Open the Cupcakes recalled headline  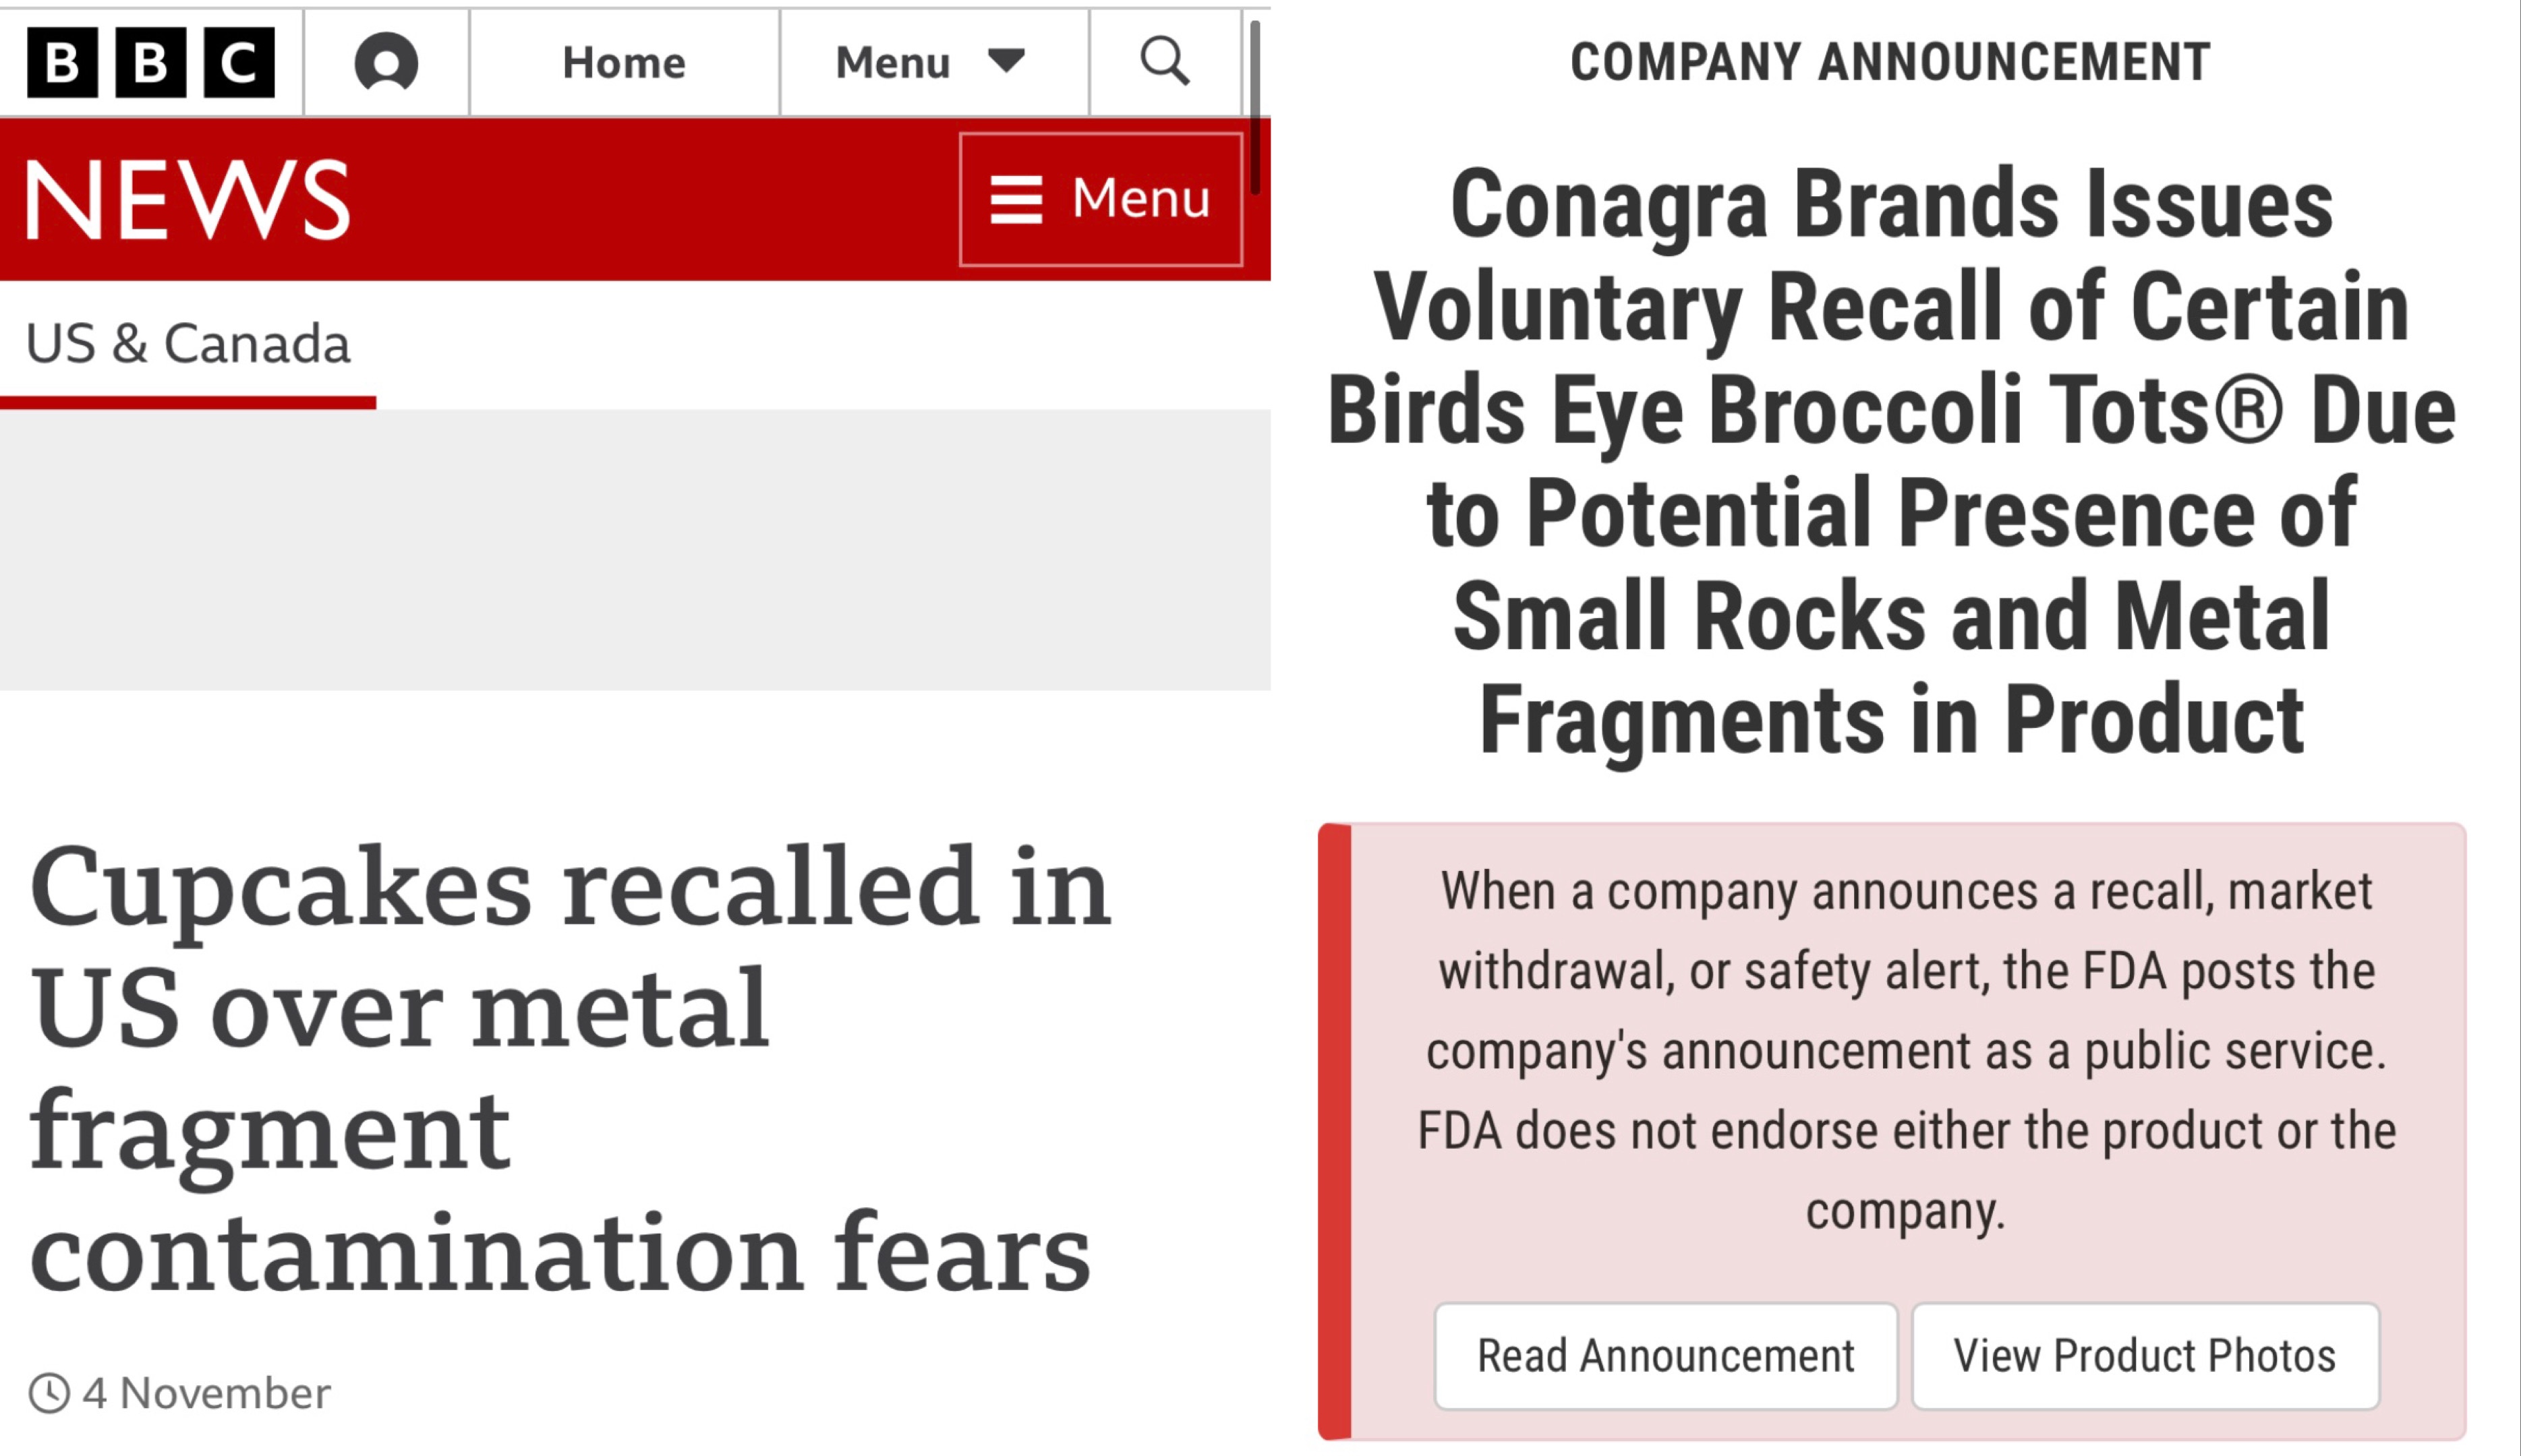(571, 1067)
